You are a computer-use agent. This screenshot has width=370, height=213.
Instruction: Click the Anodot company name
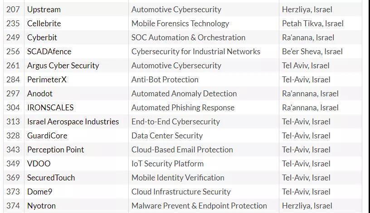(x=40, y=94)
